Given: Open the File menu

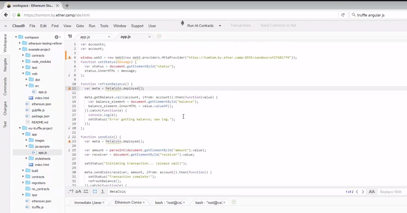Looking at the screenshot, I should pos(32,26).
